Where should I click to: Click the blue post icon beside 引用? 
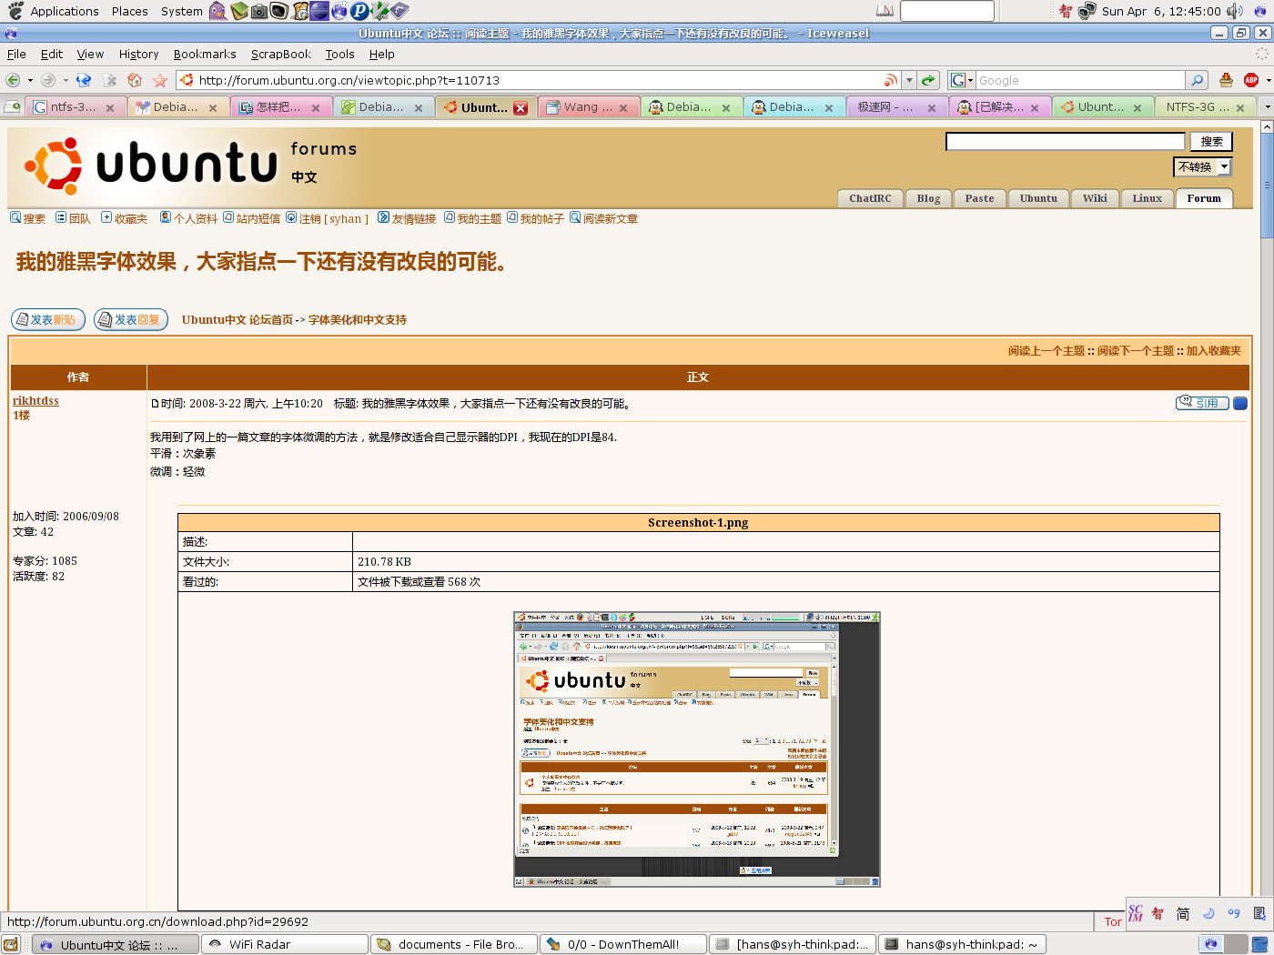pyautogui.click(x=1239, y=403)
